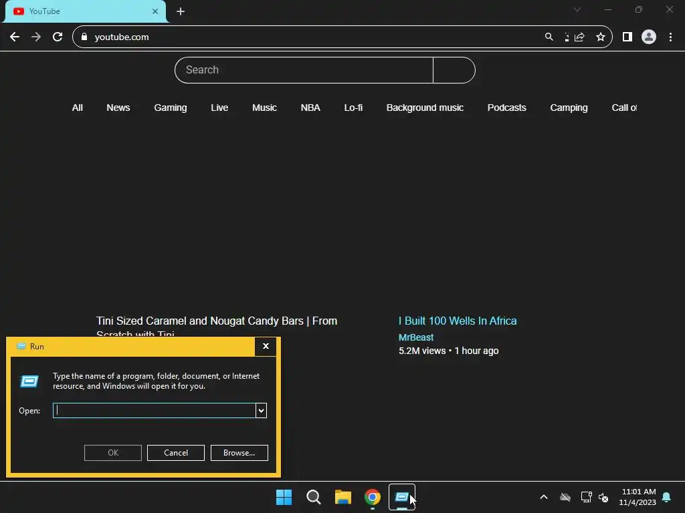Share this page icon in address bar
The height and width of the screenshot is (513, 685).
[579, 37]
